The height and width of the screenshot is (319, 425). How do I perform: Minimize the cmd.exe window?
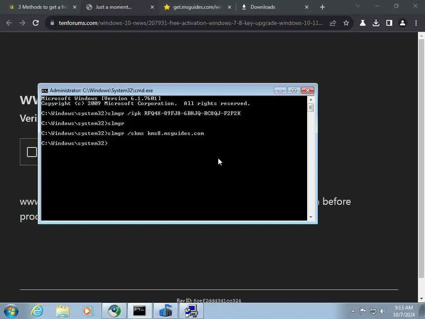point(280,90)
